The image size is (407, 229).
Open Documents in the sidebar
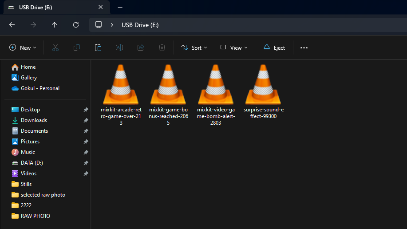pos(30,131)
